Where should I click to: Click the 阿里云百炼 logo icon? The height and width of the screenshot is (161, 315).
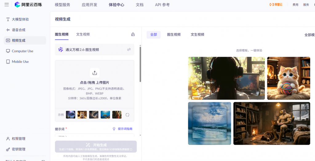tap(17, 5)
